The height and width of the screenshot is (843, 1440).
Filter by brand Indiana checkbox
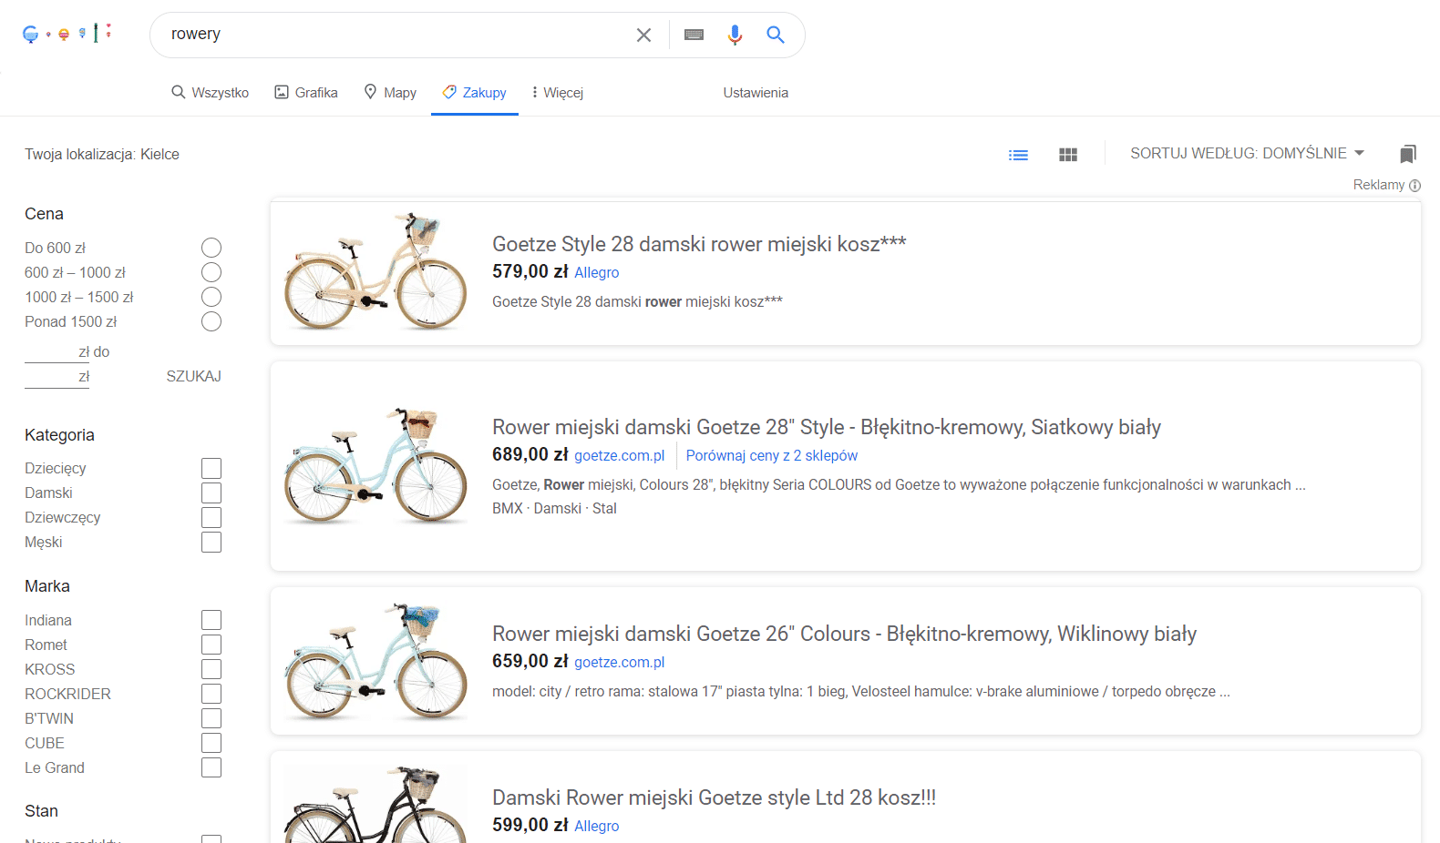point(211,620)
